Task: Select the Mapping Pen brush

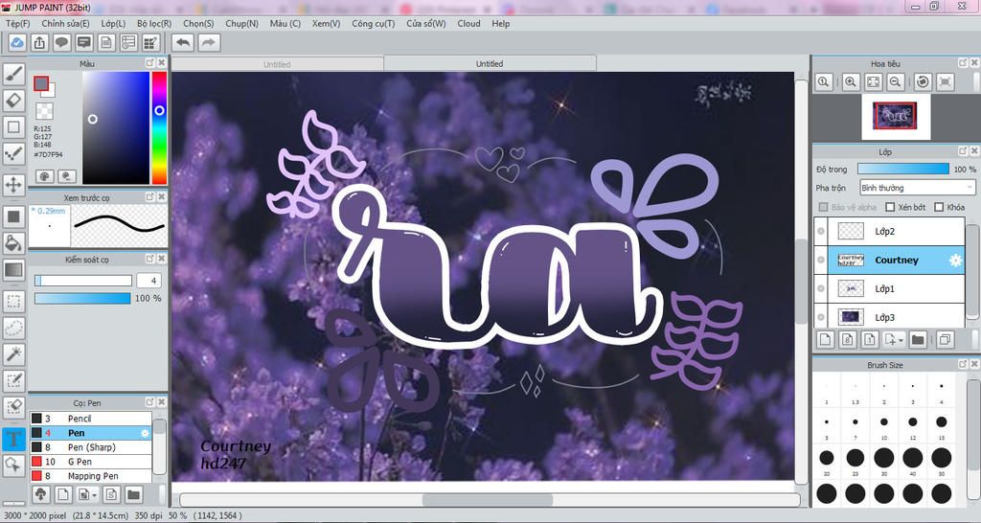Action: click(x=91, y=476)
